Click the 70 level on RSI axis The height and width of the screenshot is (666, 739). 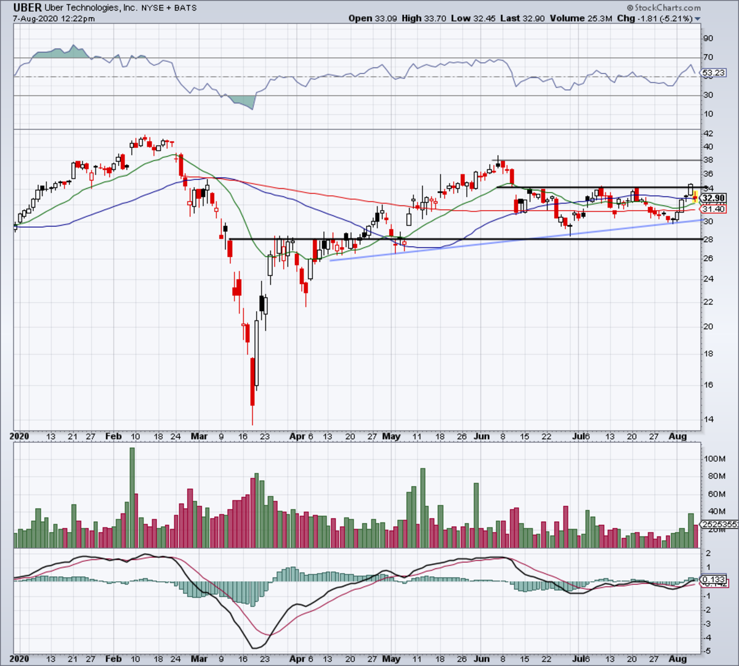point(708,57)
